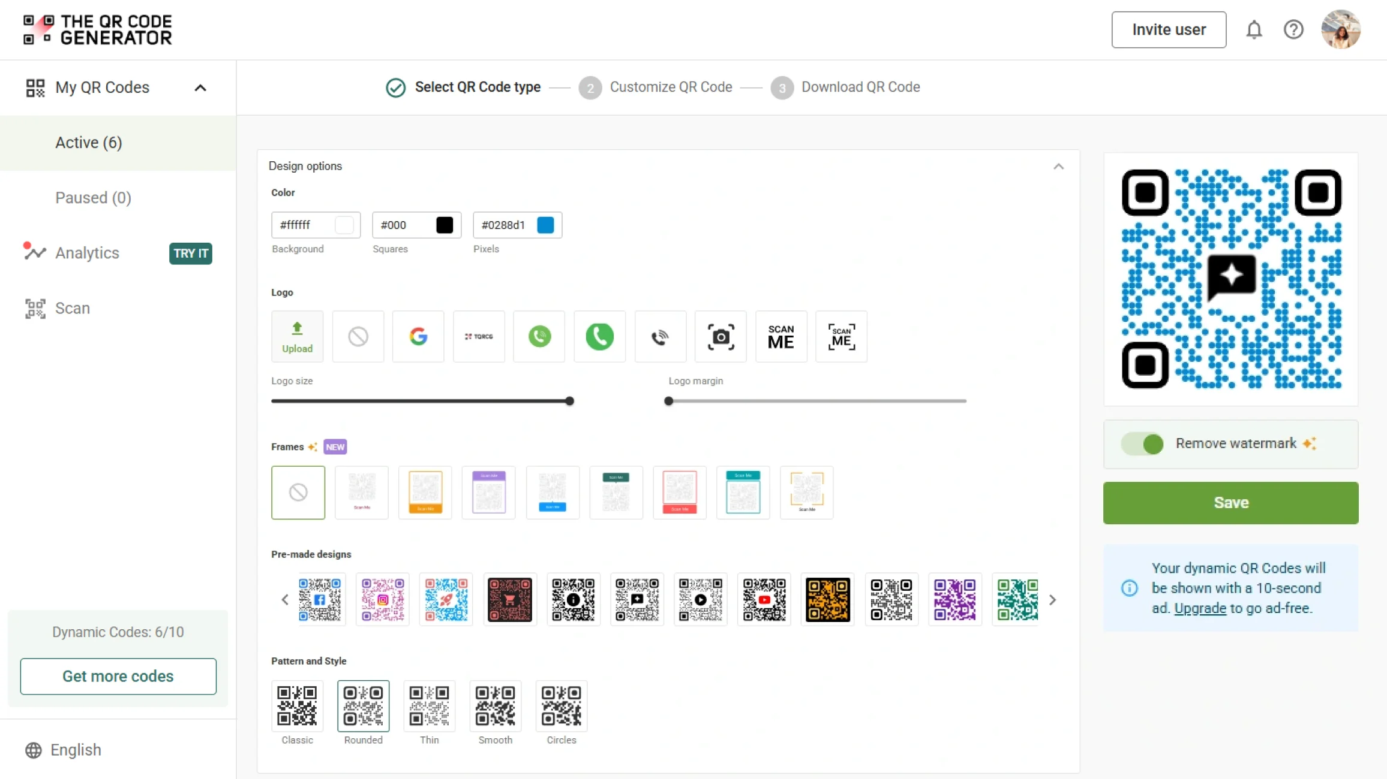The height and width of the screenshot is (779, 1387).
Task: Open the Analytics section
Action: [87, 253]
